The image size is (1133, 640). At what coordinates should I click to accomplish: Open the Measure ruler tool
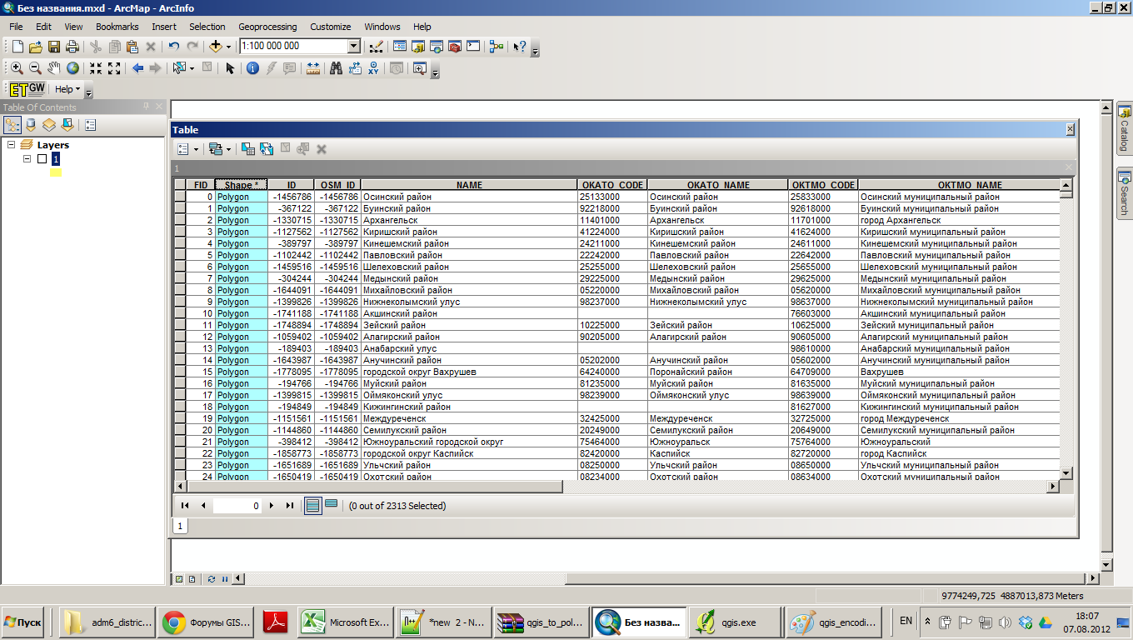click(313, 68)
